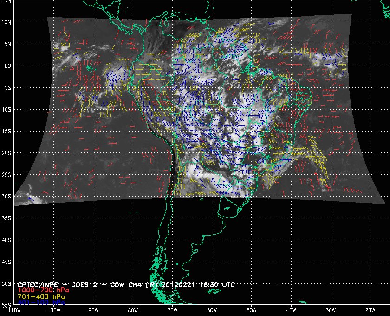The height and width of the screenshot is (316, 390).
Task: Click the 18:30 UTC timestamp text
Action: point(217,284)
